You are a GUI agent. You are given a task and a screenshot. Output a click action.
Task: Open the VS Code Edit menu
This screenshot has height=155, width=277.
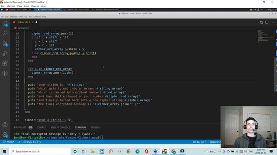tap(7, 17)
